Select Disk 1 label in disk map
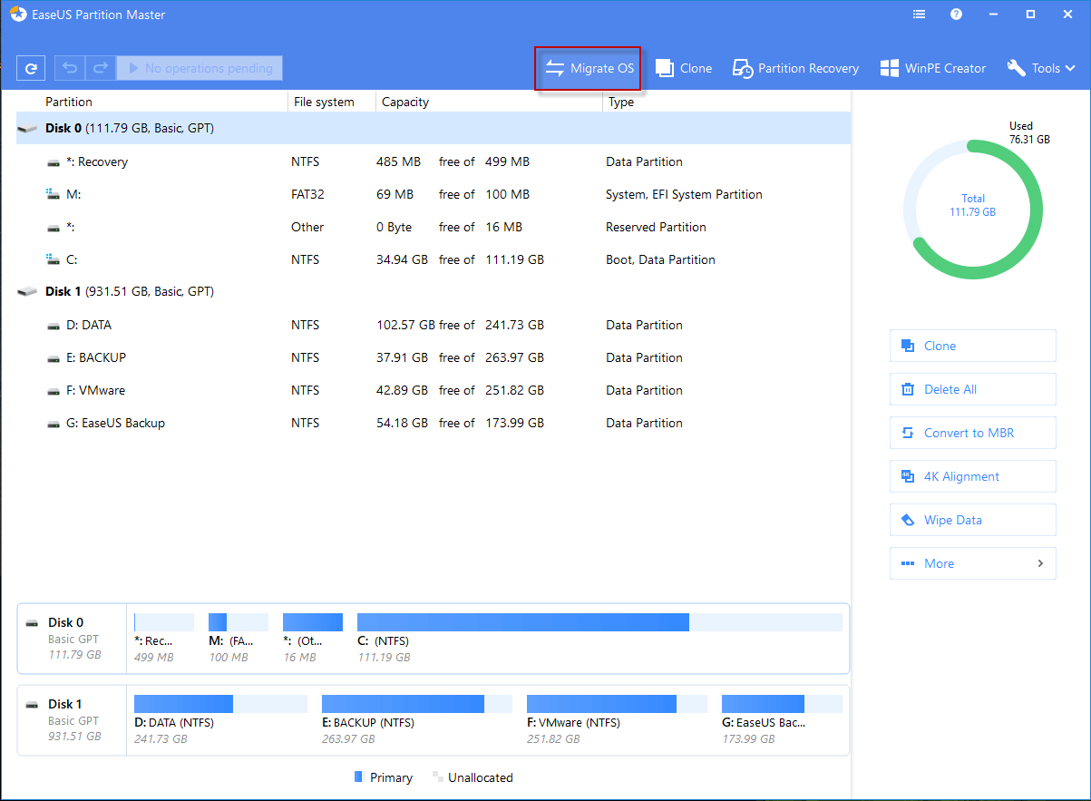This screenshot has height=801, width=1091. tap(65, 704)
